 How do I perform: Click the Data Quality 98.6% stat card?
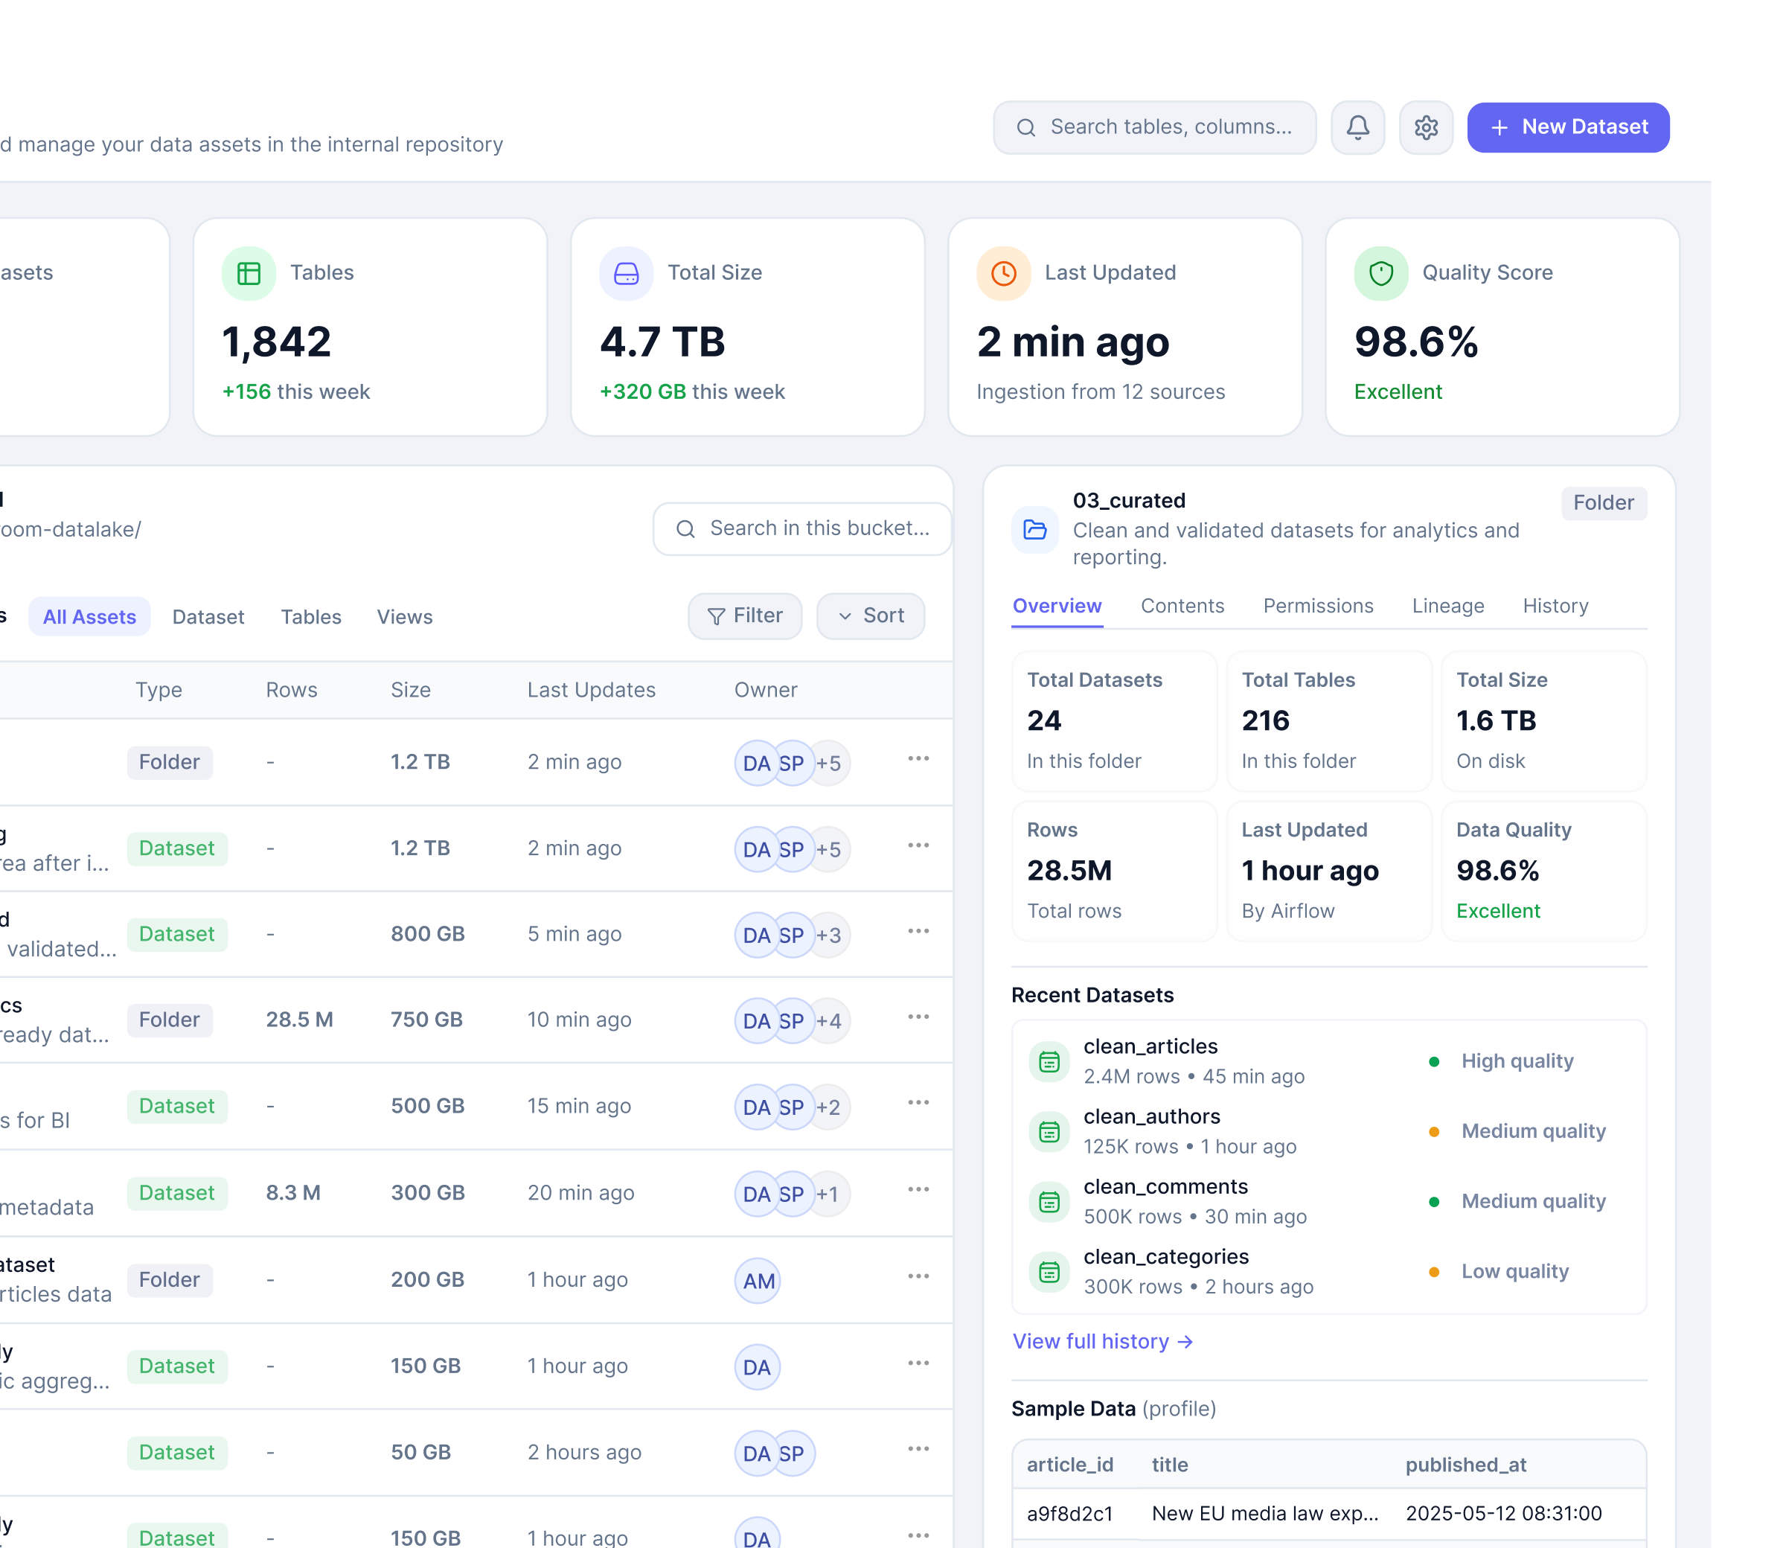click(1544, 871)
